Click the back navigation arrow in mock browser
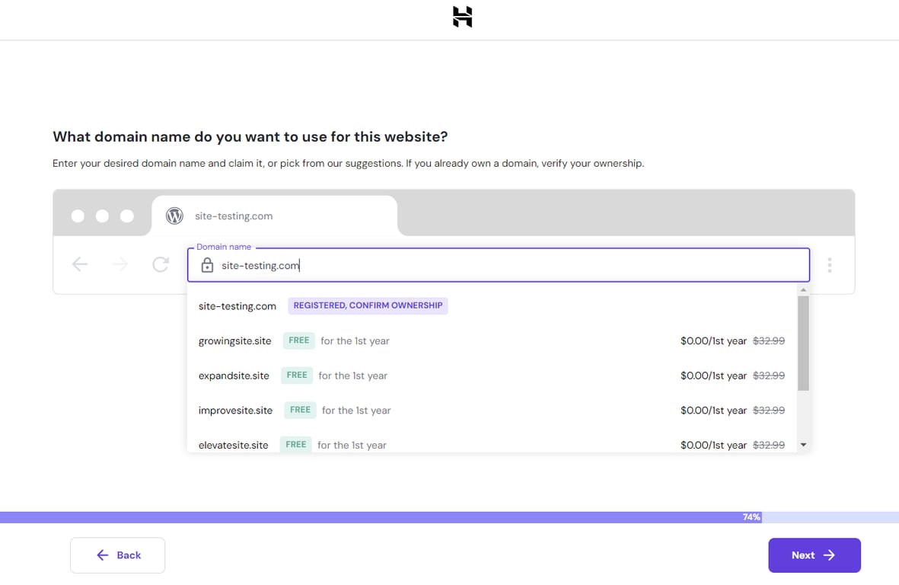 [79, 264]
